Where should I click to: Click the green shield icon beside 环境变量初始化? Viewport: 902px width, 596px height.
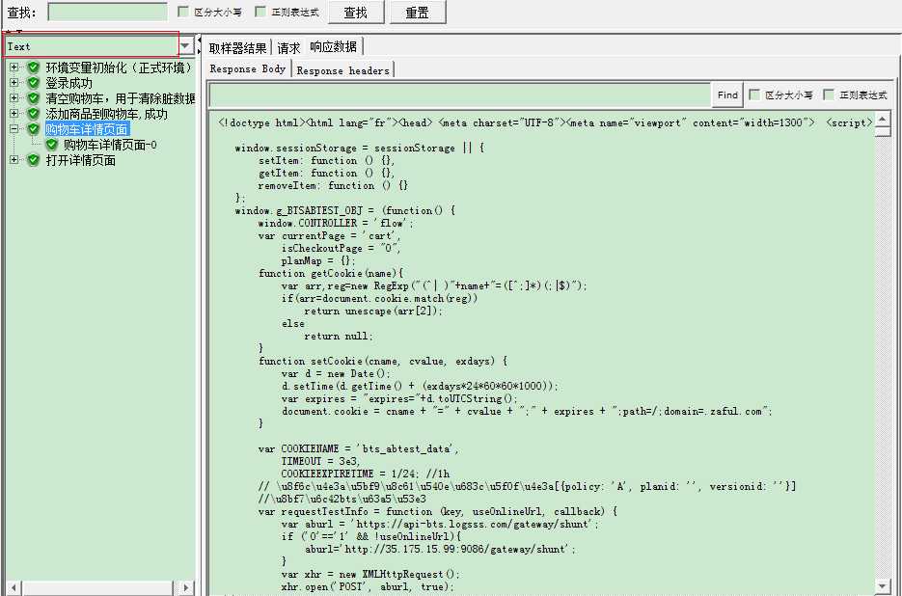34,68
